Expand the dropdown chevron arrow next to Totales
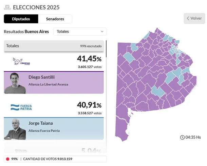 (102, 32)
